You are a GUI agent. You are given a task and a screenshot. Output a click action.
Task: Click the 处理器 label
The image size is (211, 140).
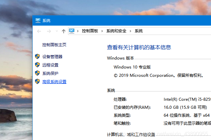click(x=120, y=99)
